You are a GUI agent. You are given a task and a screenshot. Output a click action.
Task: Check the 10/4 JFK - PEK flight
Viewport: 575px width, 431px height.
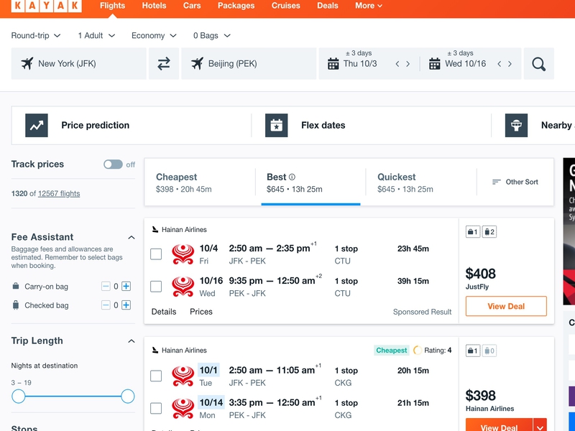(156, 254)
